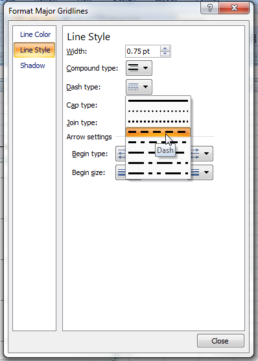Choose the round dot dash style

(x=158, y=111)
